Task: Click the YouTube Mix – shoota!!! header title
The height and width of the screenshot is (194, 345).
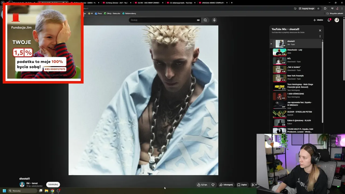Action: 285,29
